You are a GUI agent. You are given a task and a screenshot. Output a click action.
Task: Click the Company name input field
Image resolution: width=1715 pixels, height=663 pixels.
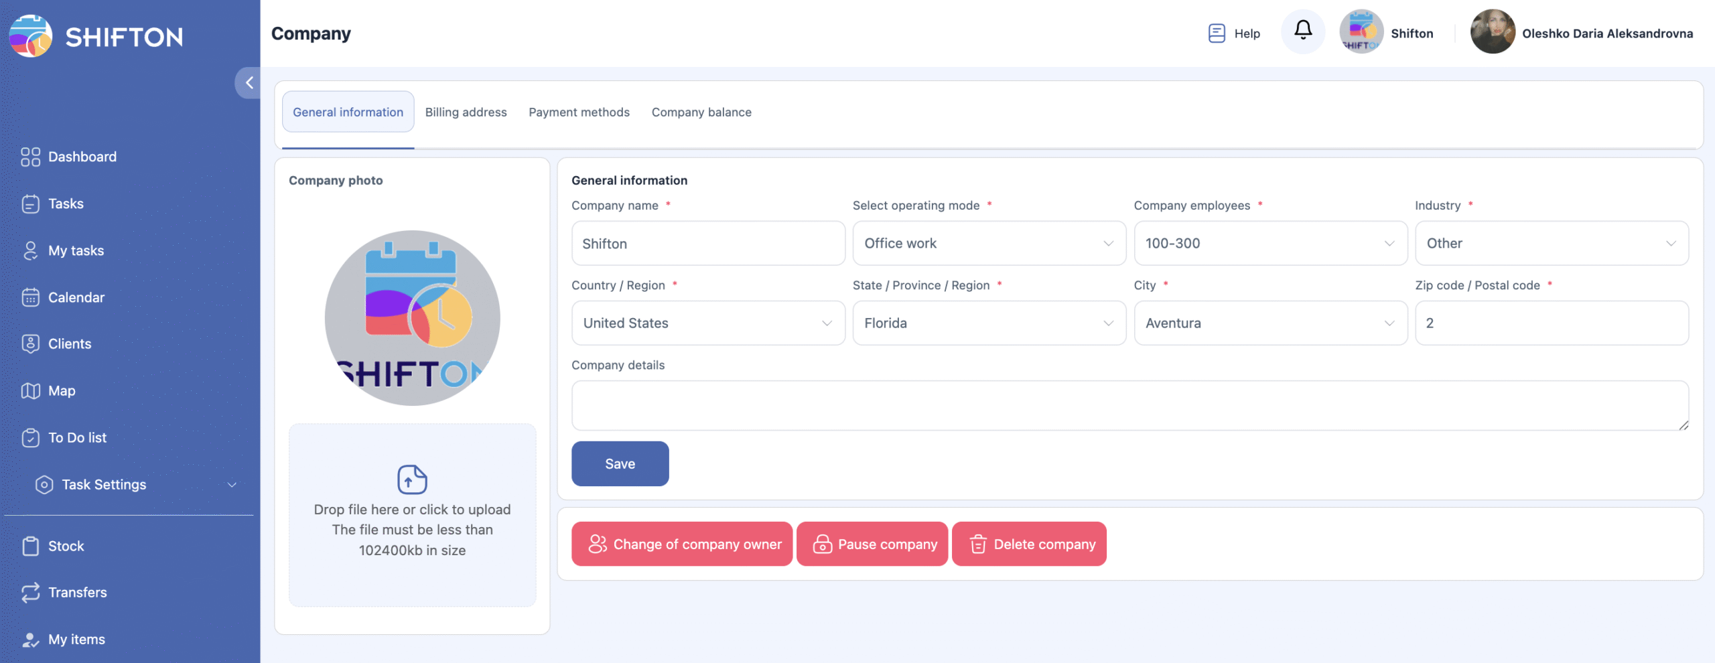coord(707,244)
